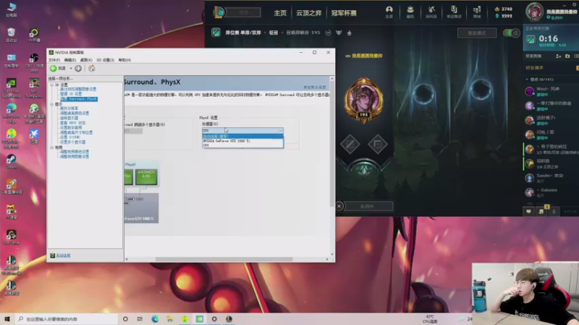Select 设置多个显示器 in task tree
This screenshot has height=325, width=579.
point(73,142)
